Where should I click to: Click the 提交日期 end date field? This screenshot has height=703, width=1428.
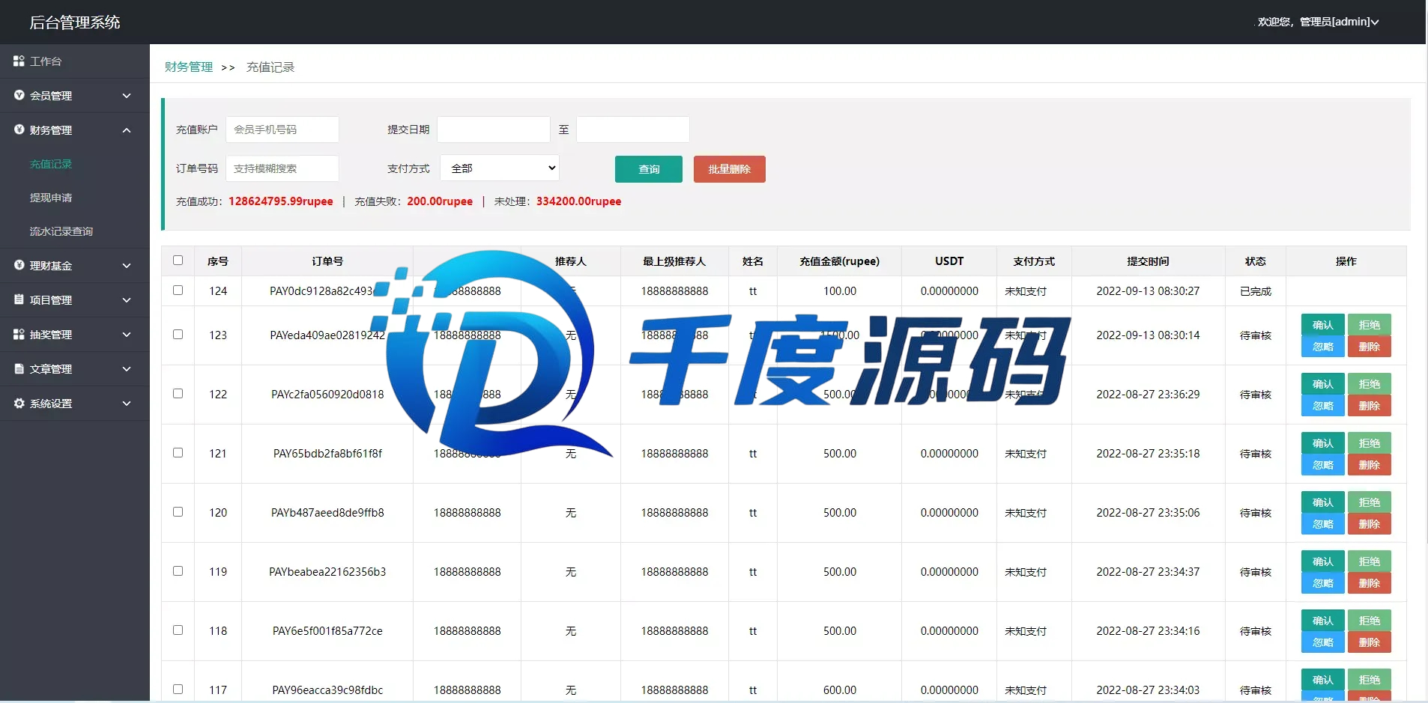coord(633,130)
